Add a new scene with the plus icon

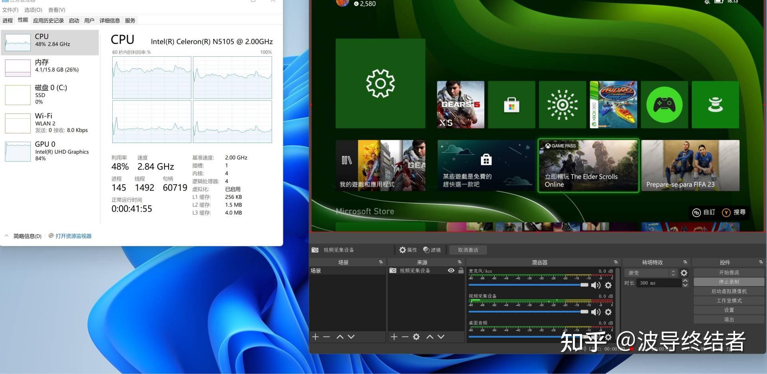point(315,337)
